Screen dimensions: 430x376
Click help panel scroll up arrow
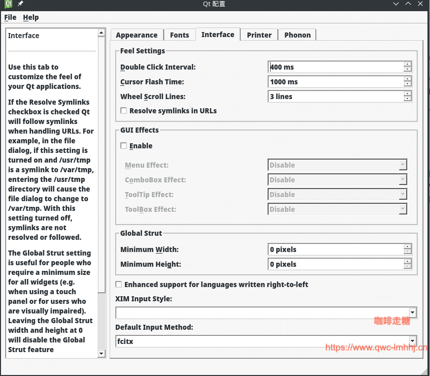(x=102, y=33)
